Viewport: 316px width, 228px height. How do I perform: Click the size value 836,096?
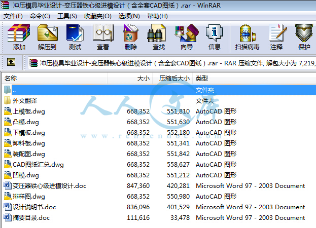point(138,207)
